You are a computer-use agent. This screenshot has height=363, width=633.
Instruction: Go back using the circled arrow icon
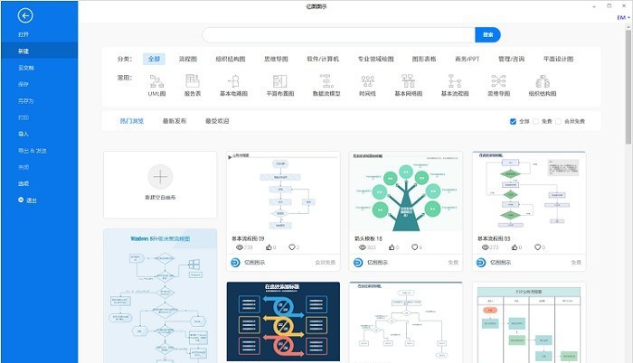pyautogui.click(x=25, y=15)
